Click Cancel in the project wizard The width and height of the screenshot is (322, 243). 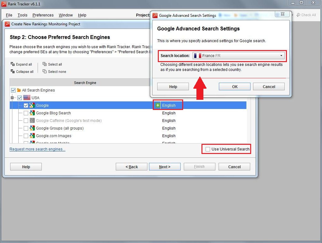[x=234, y=167]
